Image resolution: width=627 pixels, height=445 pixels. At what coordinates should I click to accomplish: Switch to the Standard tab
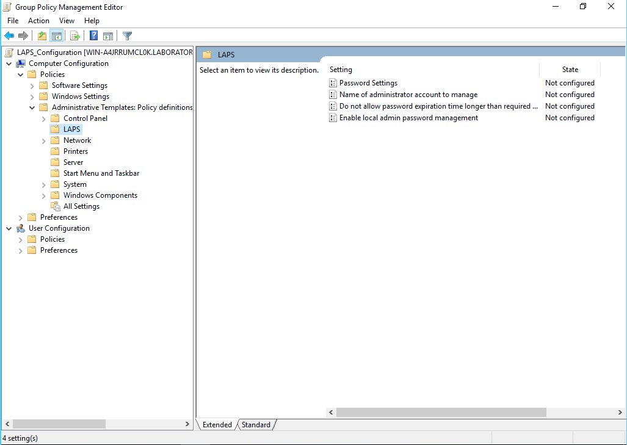tap(256, 425)
